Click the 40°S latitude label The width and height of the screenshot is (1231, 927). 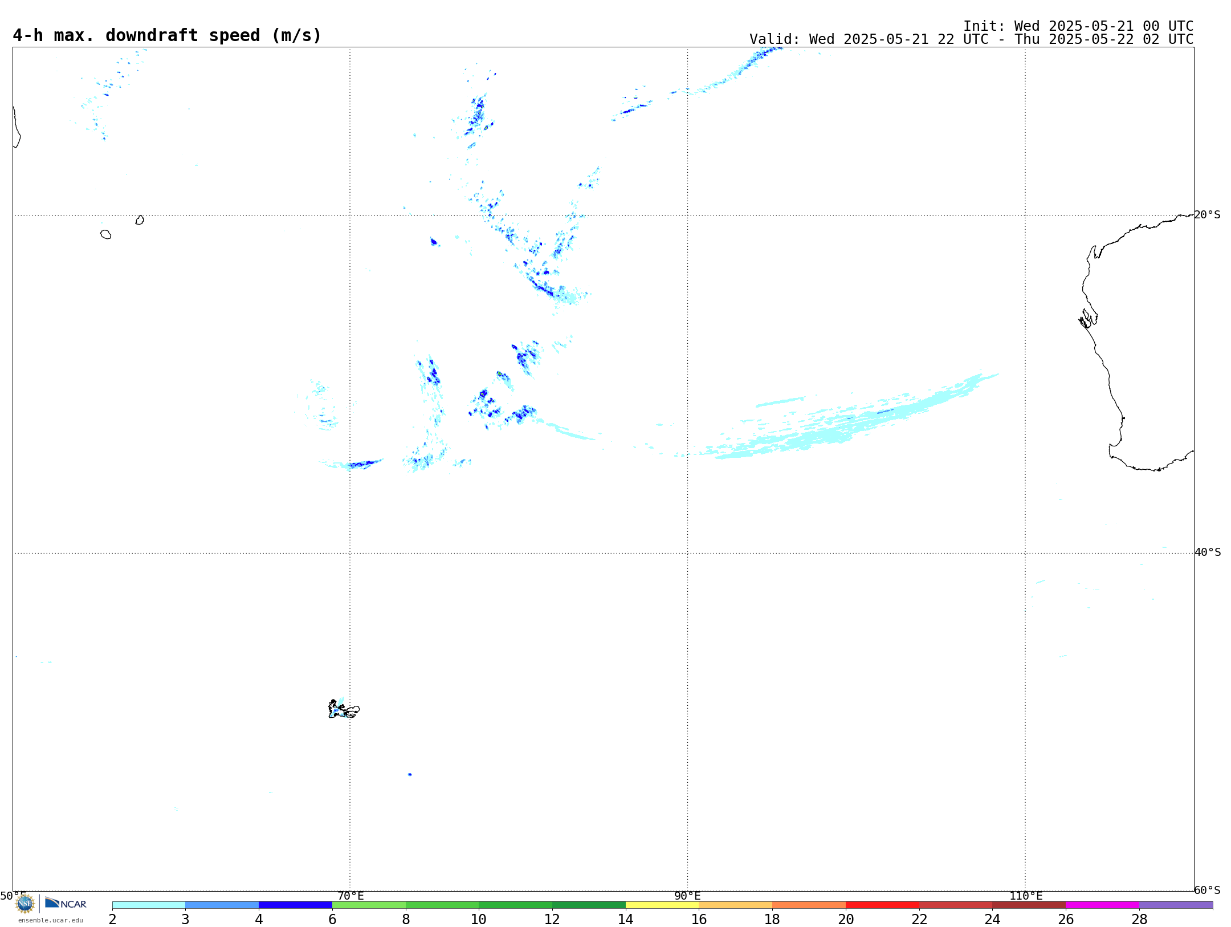(x=1208, y=552)
